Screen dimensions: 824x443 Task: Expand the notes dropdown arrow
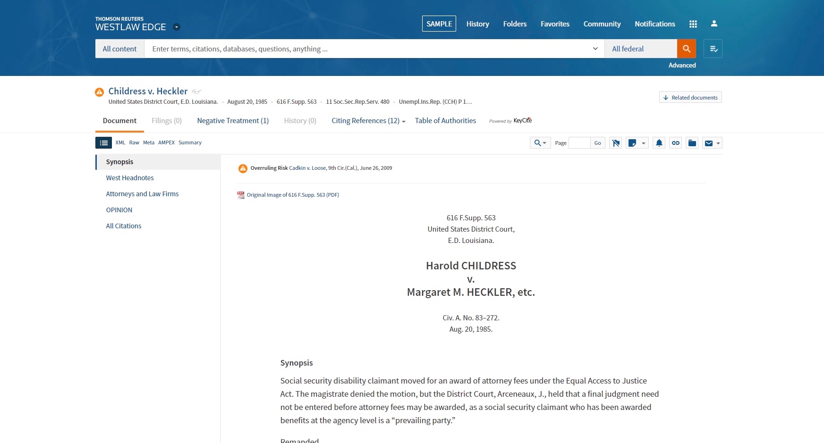[x=644, y=143]
